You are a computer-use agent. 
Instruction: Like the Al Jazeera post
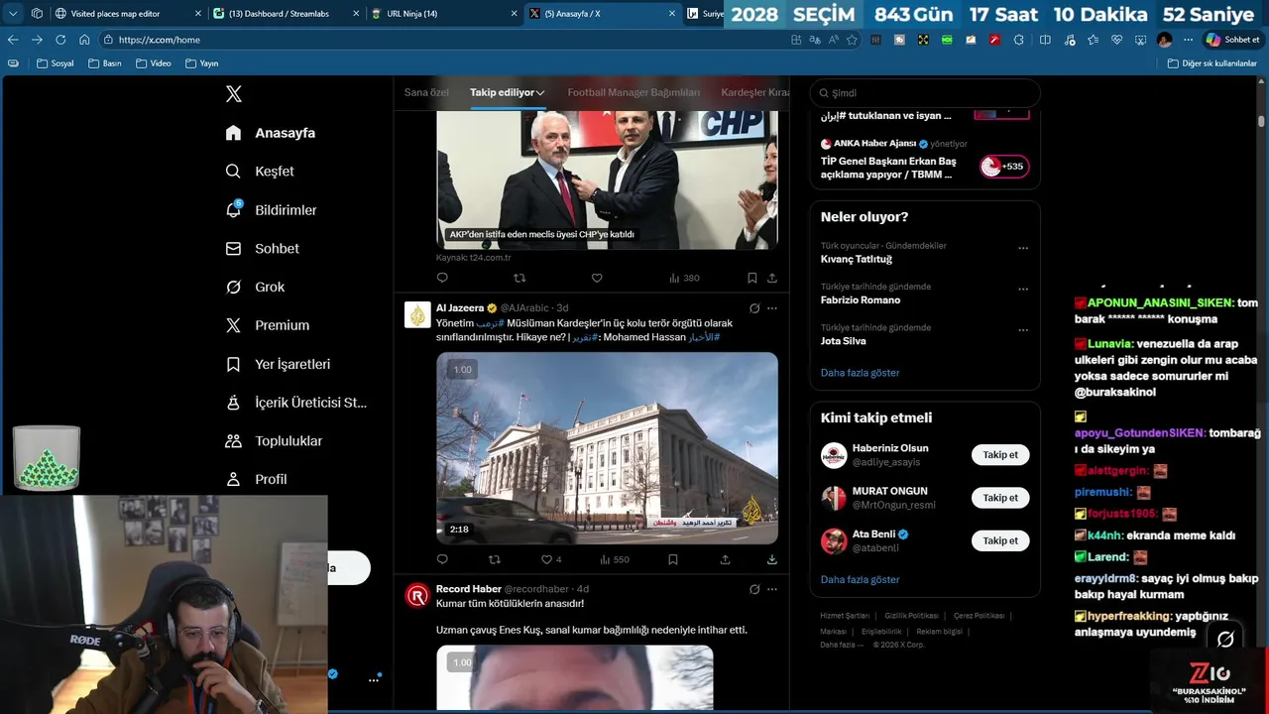(551, 559)
